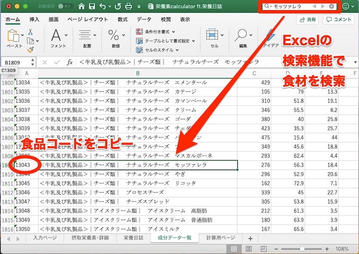The image size is (359, 254).
Task: Select the cell containing 13043
Action: pyautogui.click(x=26, y=165)
